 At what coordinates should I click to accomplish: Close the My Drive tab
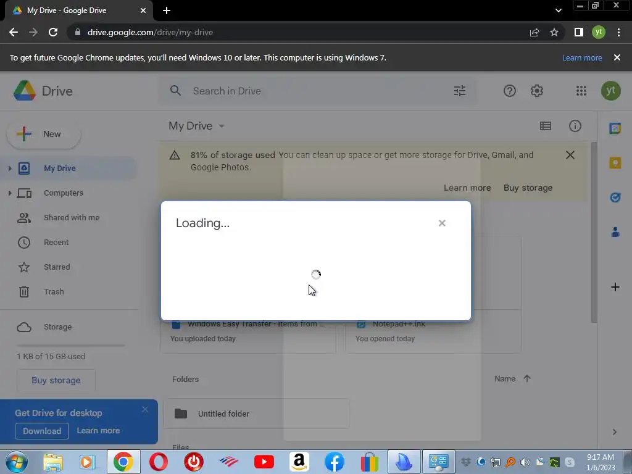tap(143, 10)
